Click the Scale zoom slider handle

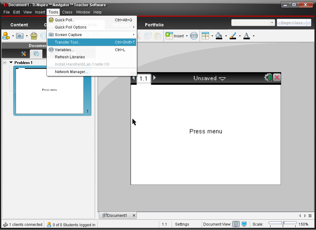click(x=283, y=223)
